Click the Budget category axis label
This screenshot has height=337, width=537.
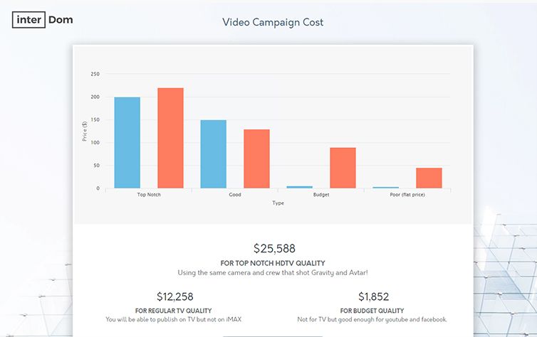coord(321,194)
